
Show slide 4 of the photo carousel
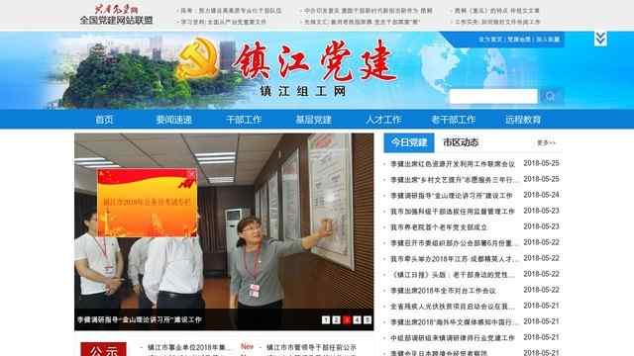coord(357,319)
